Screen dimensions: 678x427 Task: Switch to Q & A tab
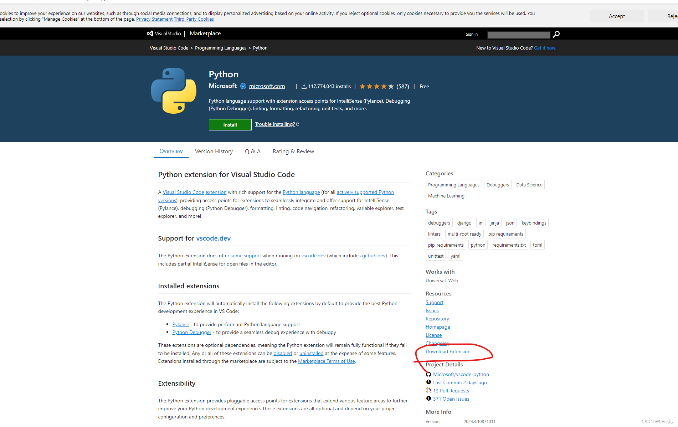coord(253,151)
